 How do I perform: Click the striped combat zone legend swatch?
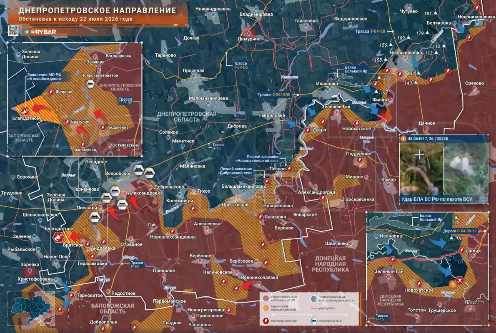tap(266, 308)
